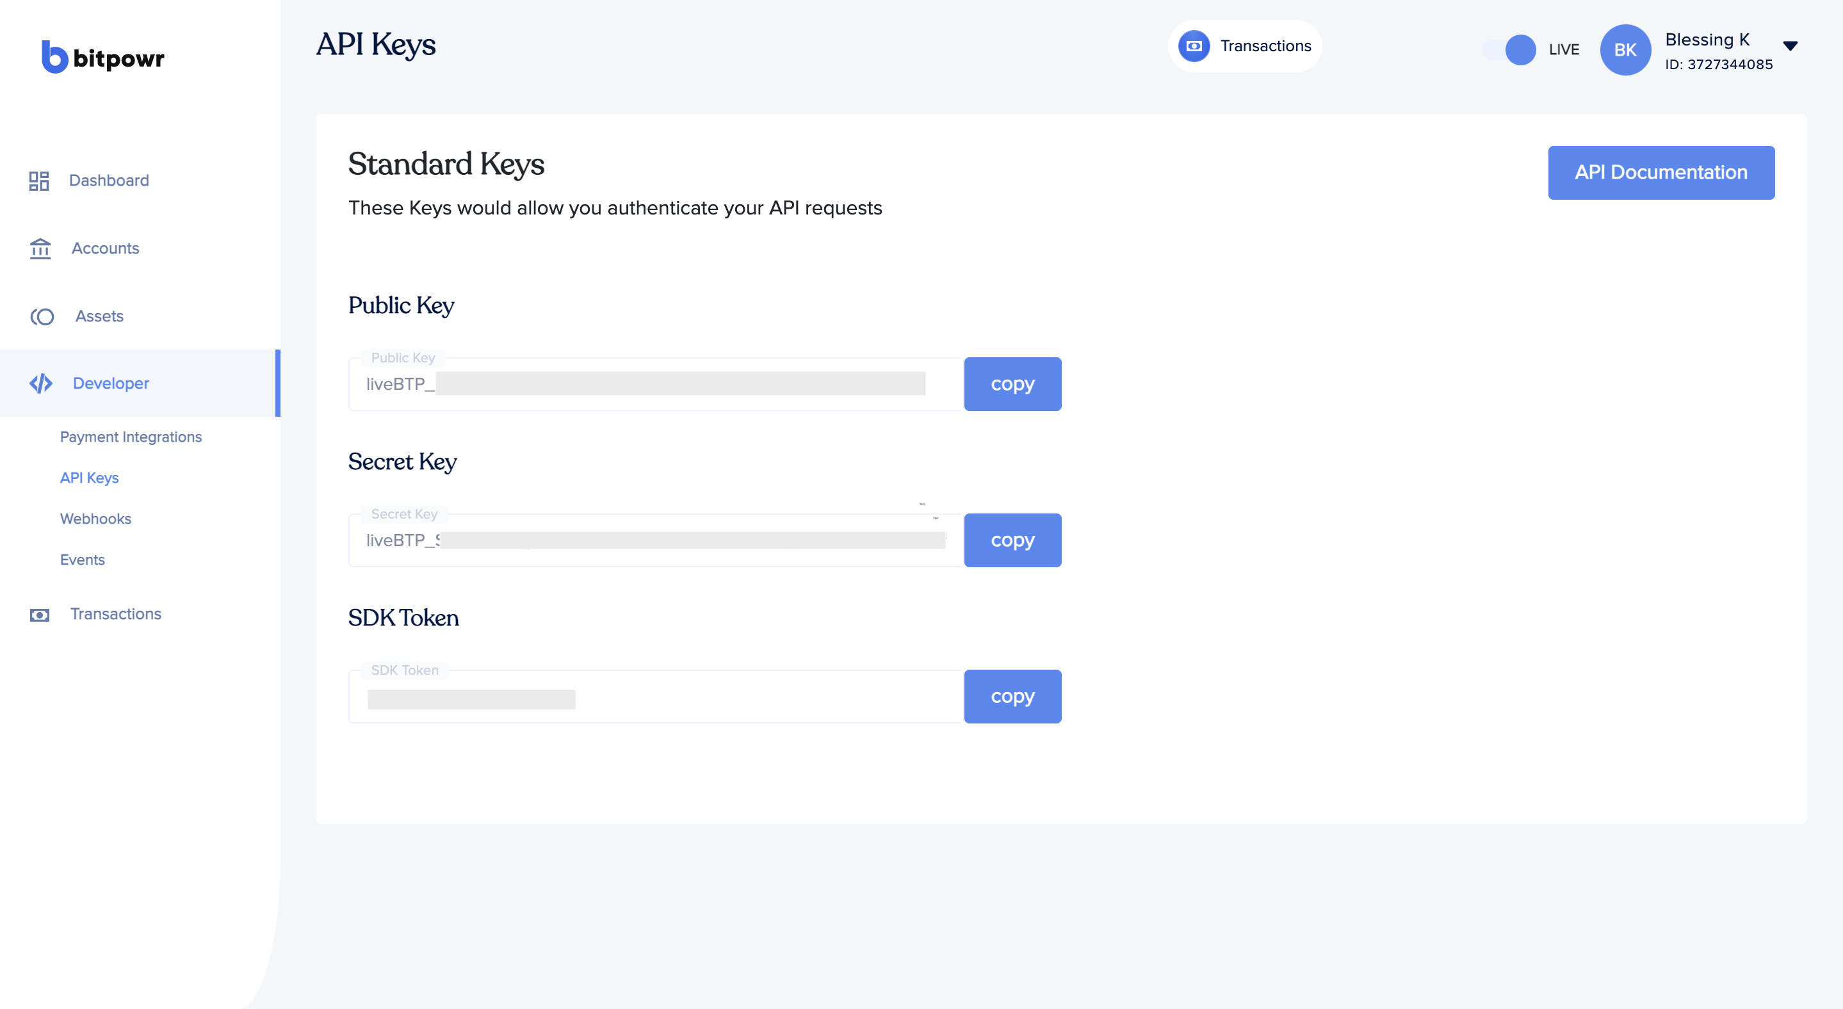Open Payment Integrations submenu item
Screen dimensions: 1843x1009
point(131,437)
